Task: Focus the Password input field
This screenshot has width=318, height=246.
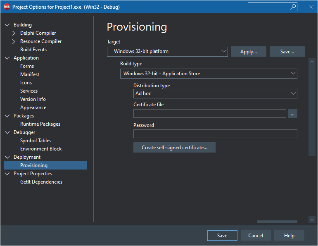Action: [215, 134]
